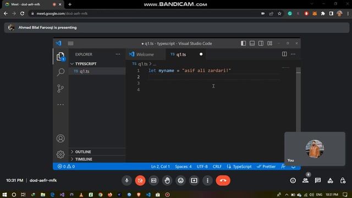The image size is (352, 198).
Task: Open VLC from Windows taskbar
Action: click(x=81, y=195)
